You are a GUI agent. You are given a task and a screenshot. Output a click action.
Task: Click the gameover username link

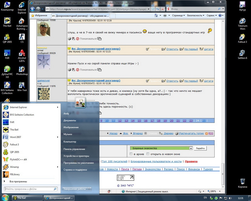coord(44,81)
